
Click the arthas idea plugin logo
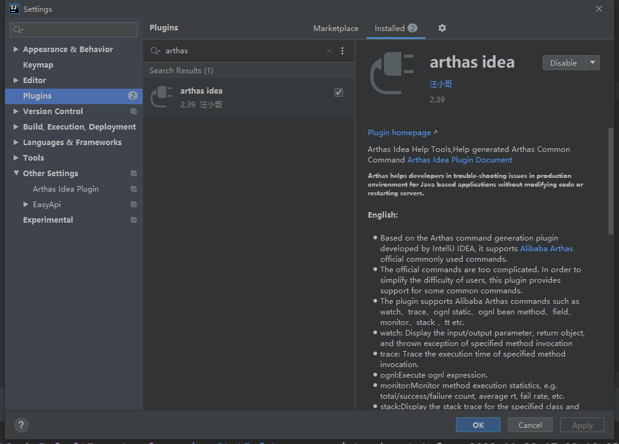pyautogui.click(x=162, y=96)
